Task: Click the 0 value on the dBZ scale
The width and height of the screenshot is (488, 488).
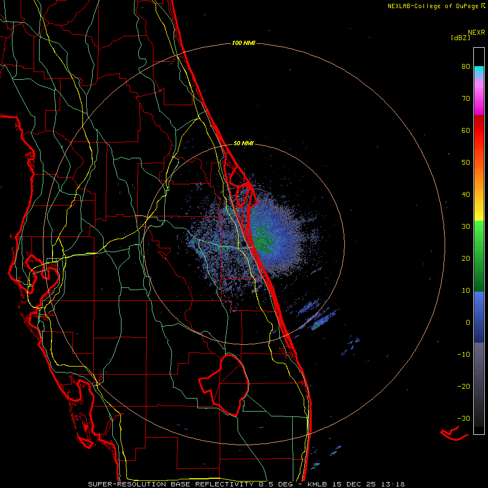Action: [x=468, y=323]
